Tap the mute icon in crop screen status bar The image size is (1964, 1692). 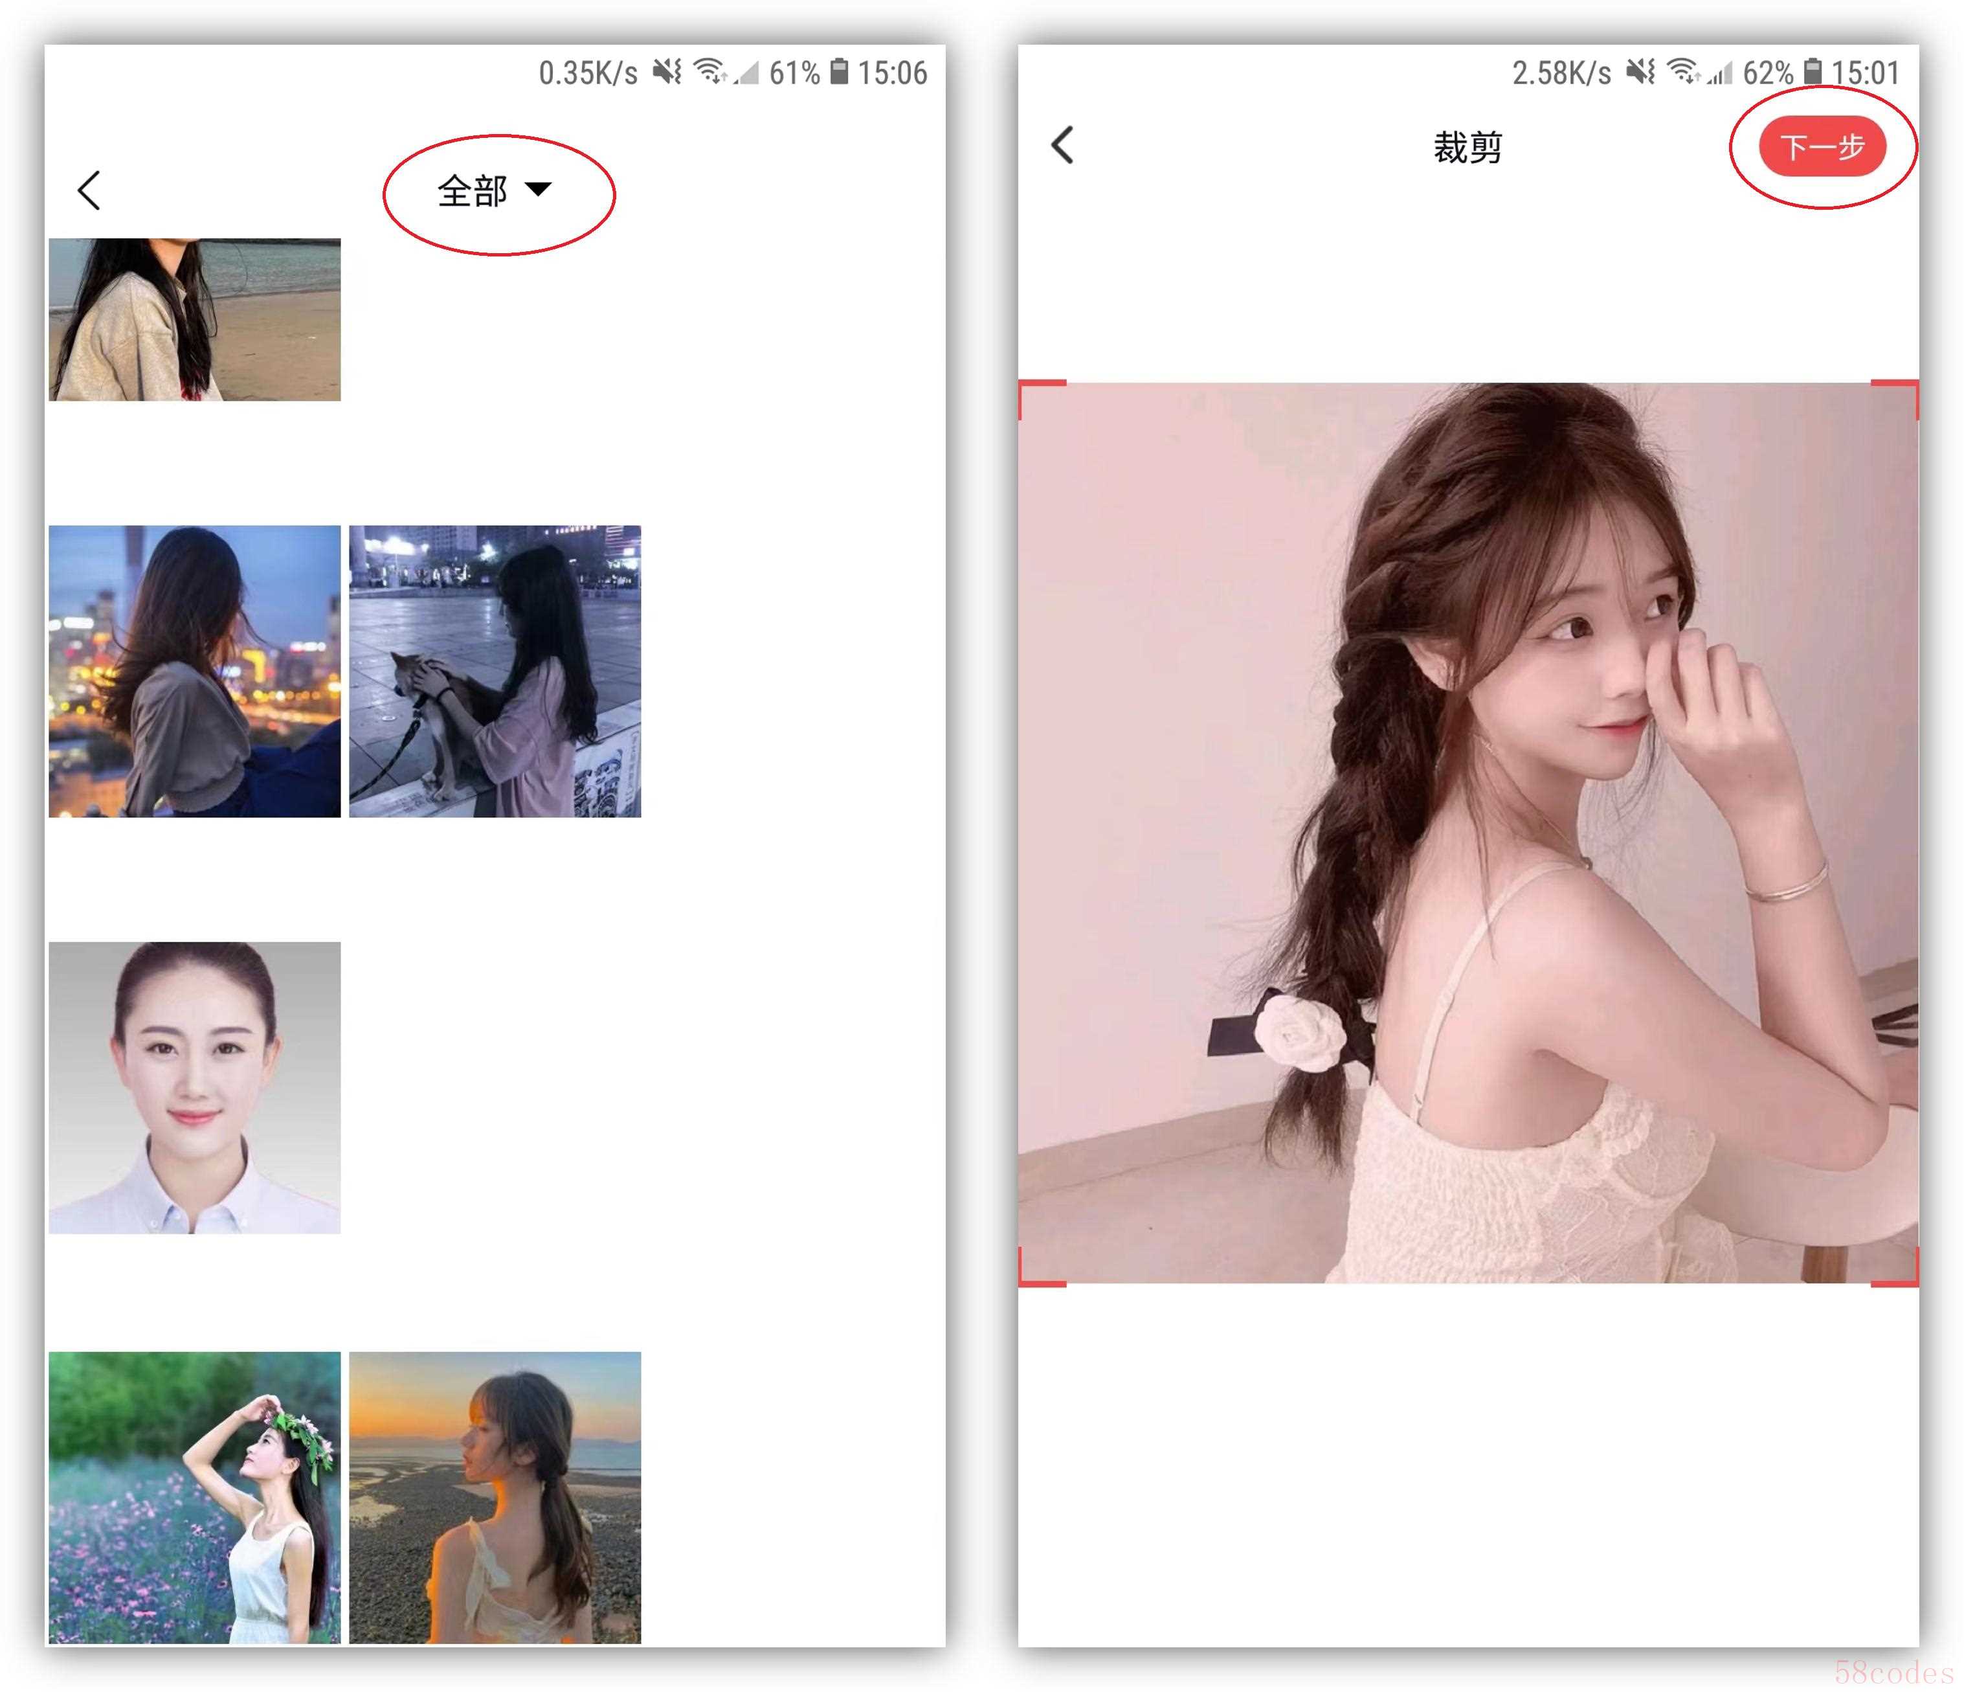[1641, 71]
